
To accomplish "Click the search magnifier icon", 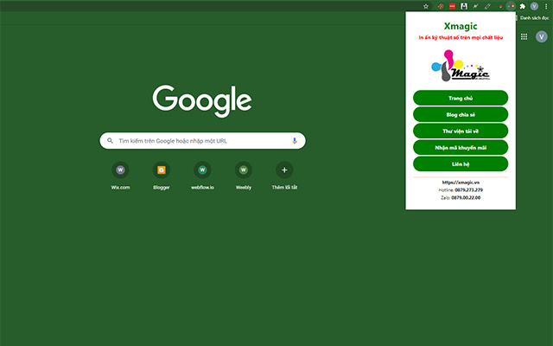I will [x=110, y=140].
